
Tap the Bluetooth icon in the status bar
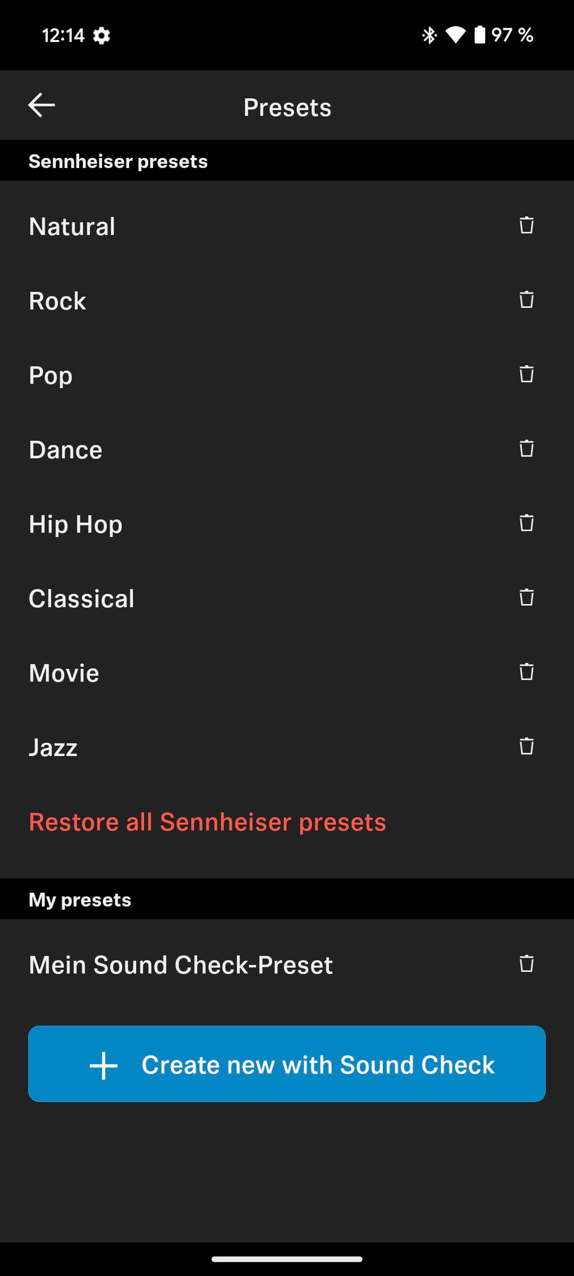pyautogui.click(x=429, y=35)
